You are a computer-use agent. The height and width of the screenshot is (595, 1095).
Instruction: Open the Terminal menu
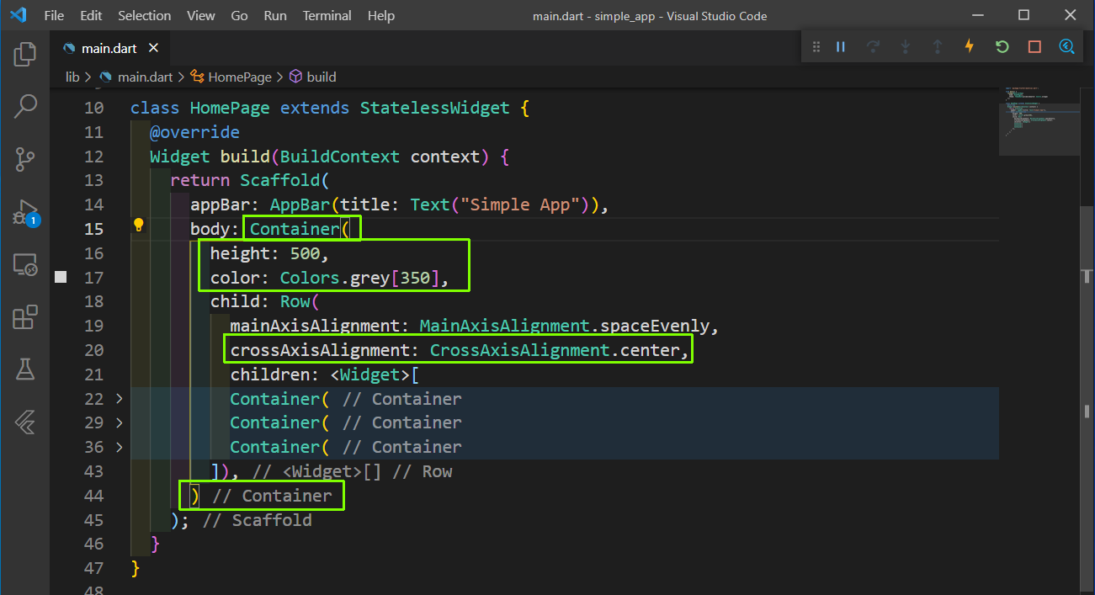tap(327, 16)
